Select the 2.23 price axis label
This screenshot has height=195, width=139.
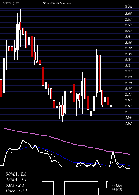click(128, 77)
